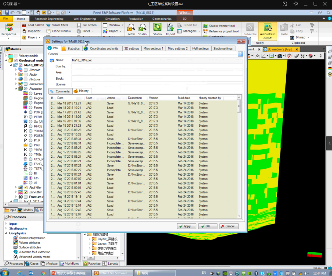Open Outlook from the taskbar
Screen dimensions: 332x276
[31, 273]
